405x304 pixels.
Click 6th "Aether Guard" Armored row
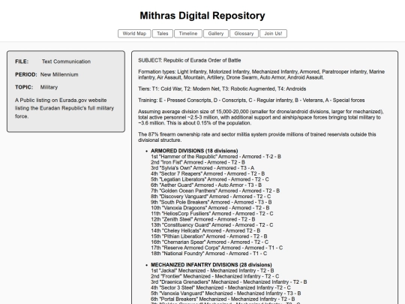click(206, 185)
